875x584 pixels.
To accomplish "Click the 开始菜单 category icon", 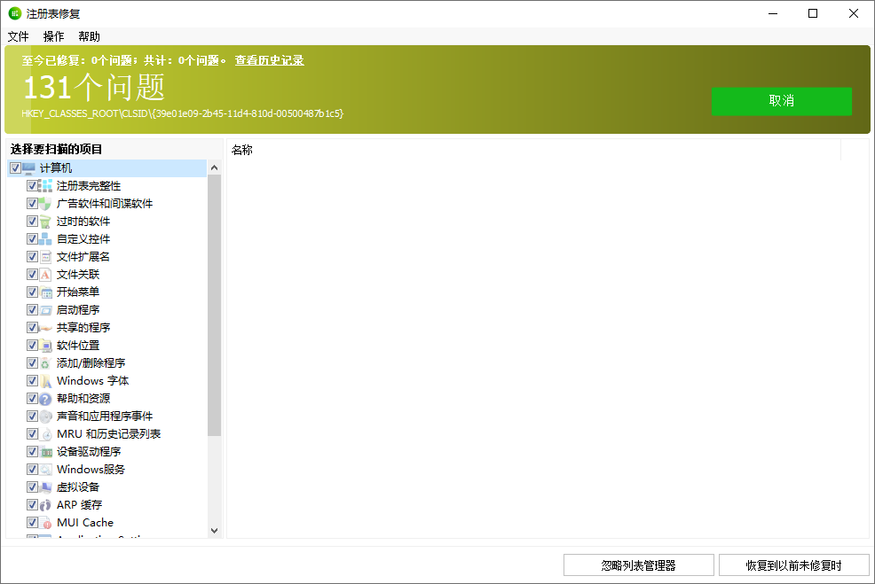I will [45, 292].
